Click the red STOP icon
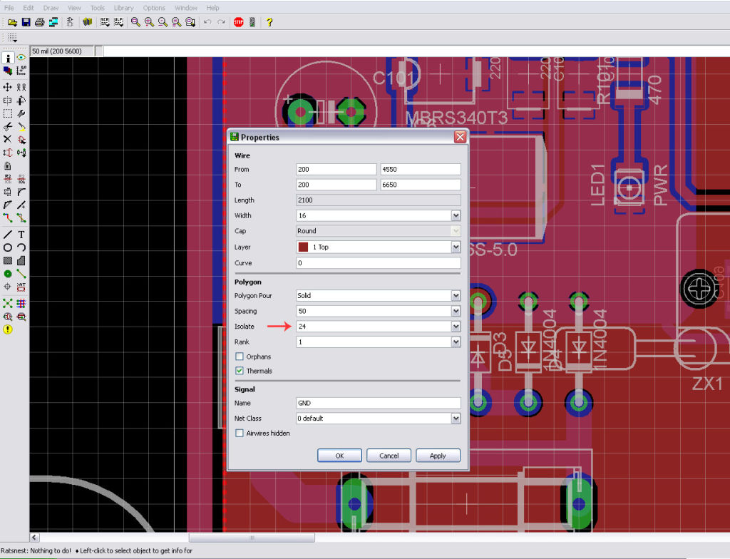Screen dimensions: 730x559 [238, 22]
